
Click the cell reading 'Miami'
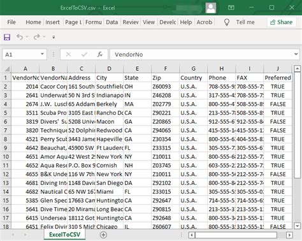click(x=110, y=192)
